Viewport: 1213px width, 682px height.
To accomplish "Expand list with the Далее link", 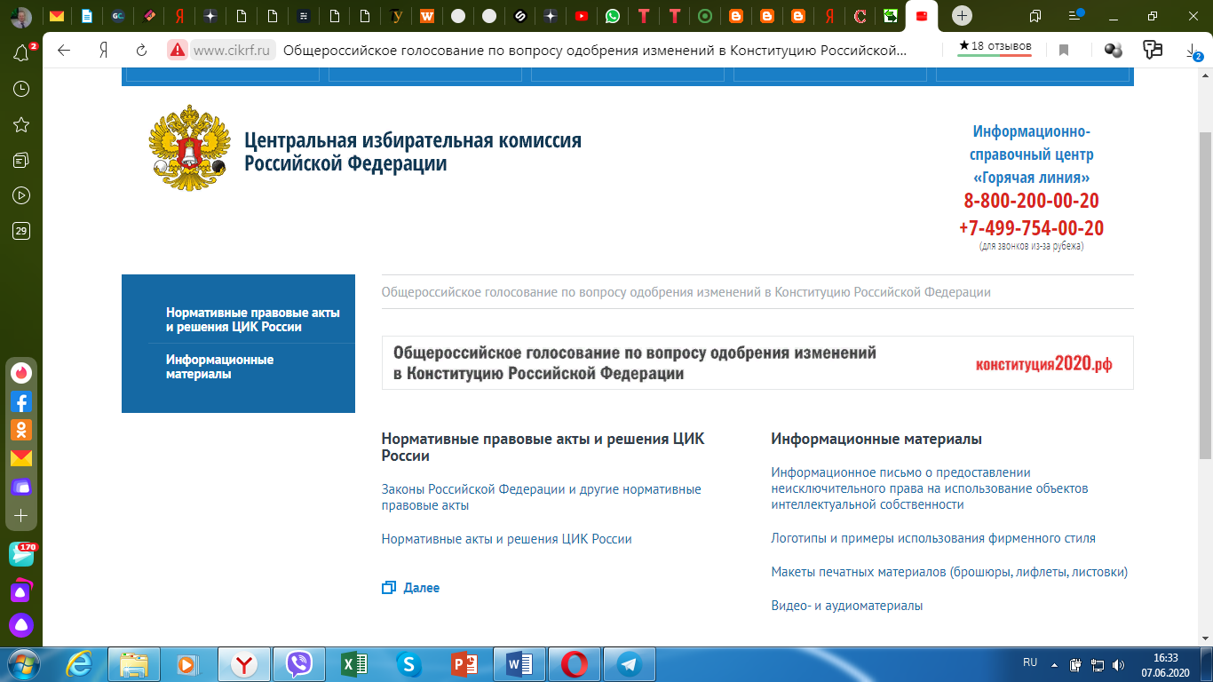I will tap(421, 588).
